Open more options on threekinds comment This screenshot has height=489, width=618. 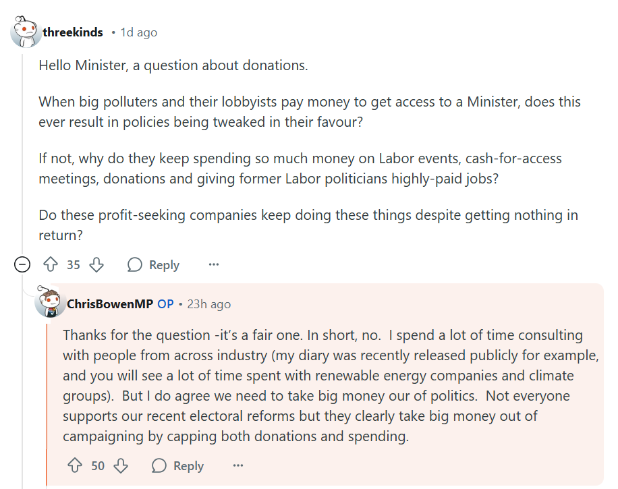214,264
